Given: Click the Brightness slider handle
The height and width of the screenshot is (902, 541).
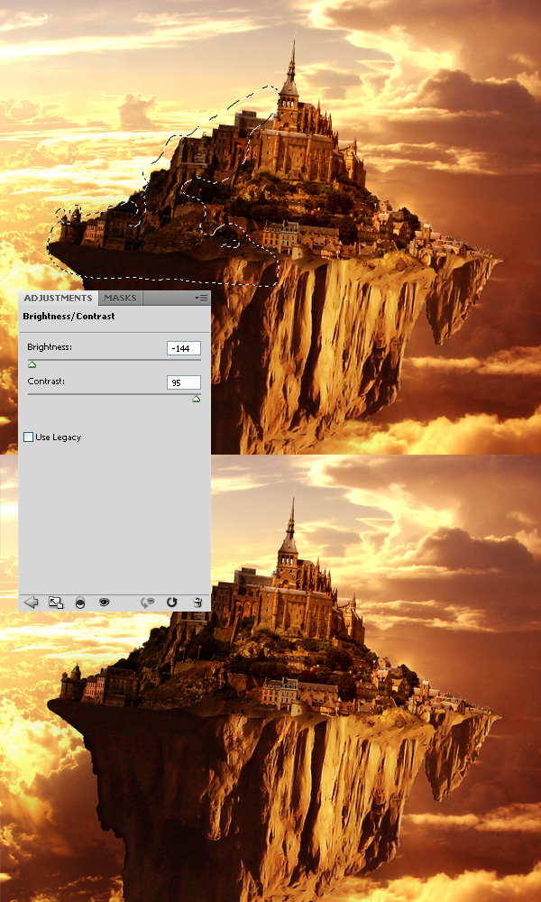Looking at the screenshot, I should (x=32, y=364).
